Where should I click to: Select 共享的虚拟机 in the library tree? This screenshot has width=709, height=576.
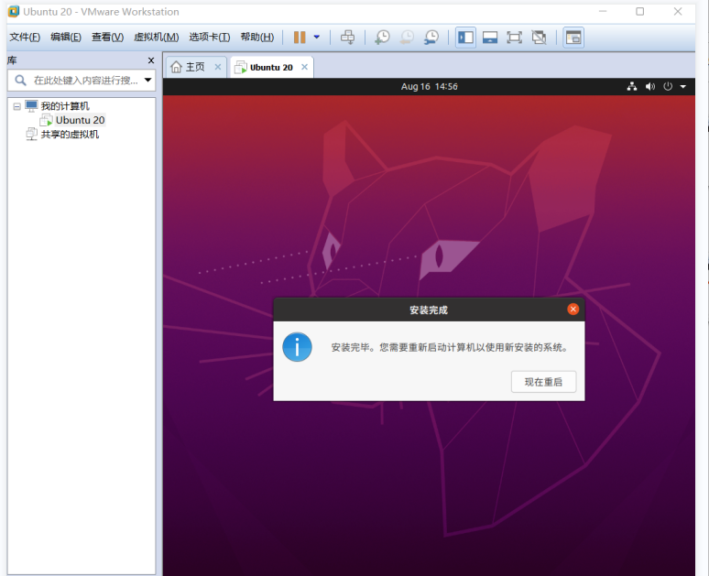[70, 135]
